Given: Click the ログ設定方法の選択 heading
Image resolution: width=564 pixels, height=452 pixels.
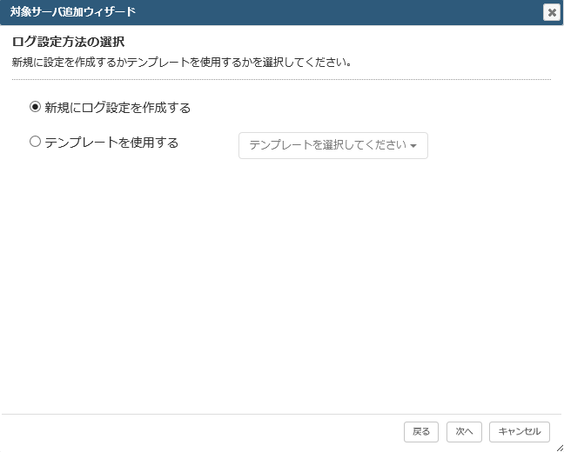Looking at the screenshot, I should 69,42.
